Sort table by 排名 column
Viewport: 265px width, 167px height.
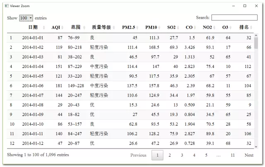pos(244,27)
